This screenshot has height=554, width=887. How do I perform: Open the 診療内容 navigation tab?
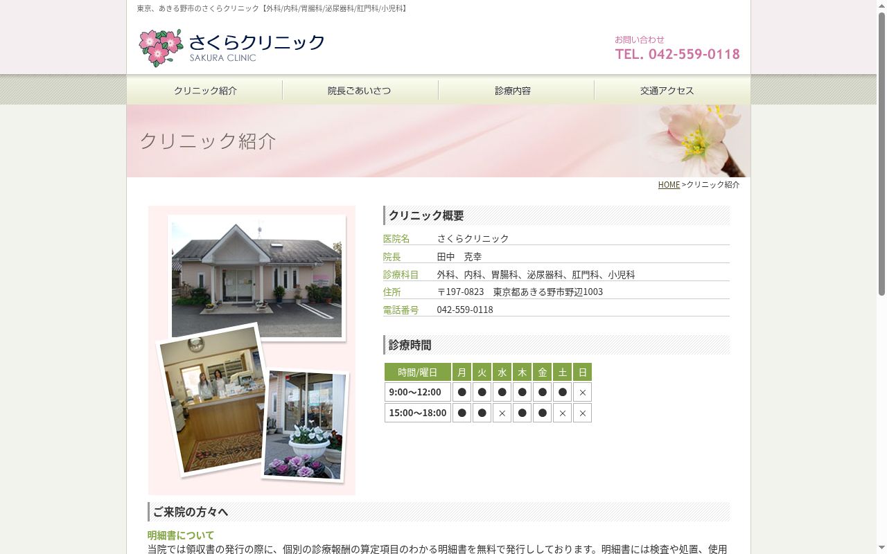pos(513,91)
